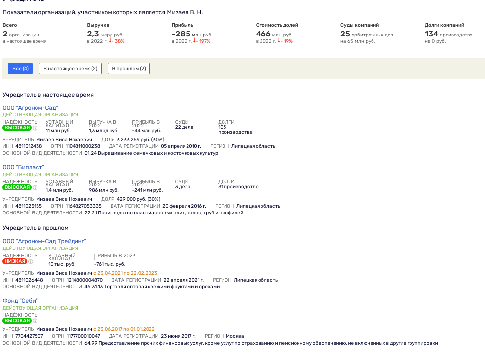Click INN 7704427507

(29, 336)
